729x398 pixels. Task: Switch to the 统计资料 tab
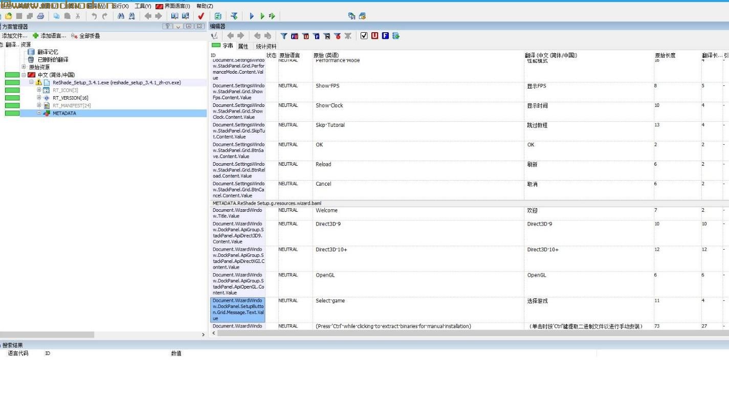pyautogui.click(x=266, y=46)
